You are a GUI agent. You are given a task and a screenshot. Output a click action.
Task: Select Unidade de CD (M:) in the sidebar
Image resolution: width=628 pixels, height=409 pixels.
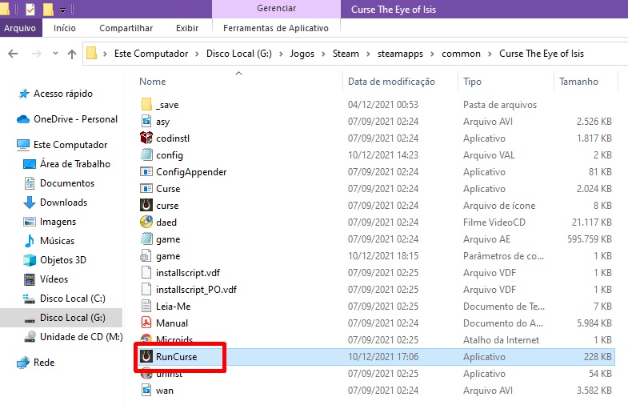[x=82, y=337]
